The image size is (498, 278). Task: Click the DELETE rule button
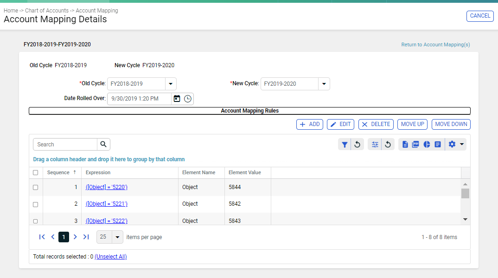click(x=376, y=124)
